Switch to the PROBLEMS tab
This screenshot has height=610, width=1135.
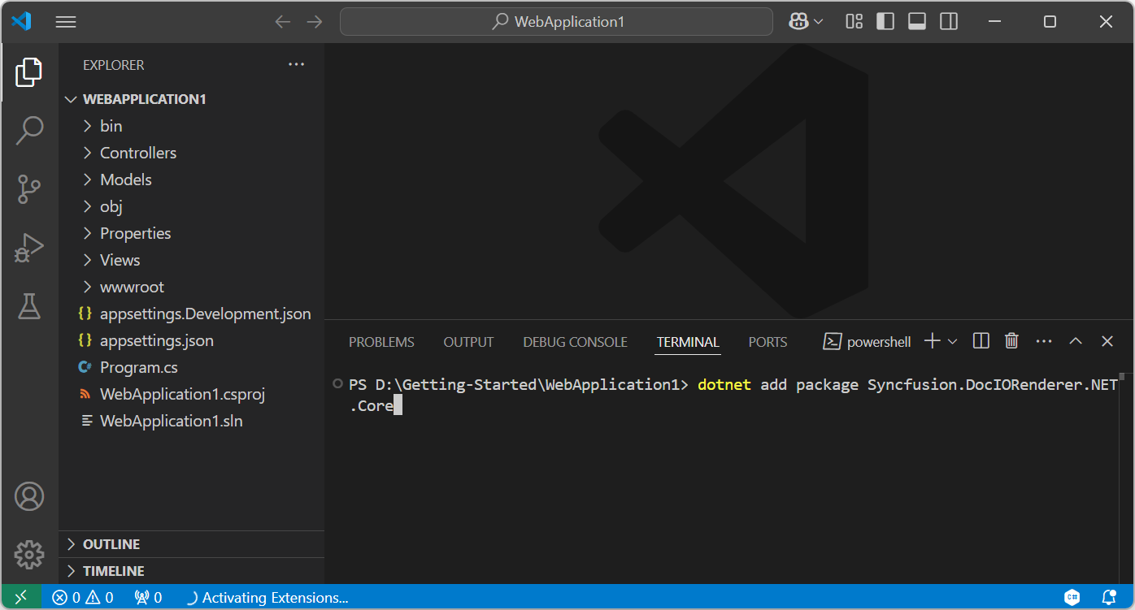point(381,342)
